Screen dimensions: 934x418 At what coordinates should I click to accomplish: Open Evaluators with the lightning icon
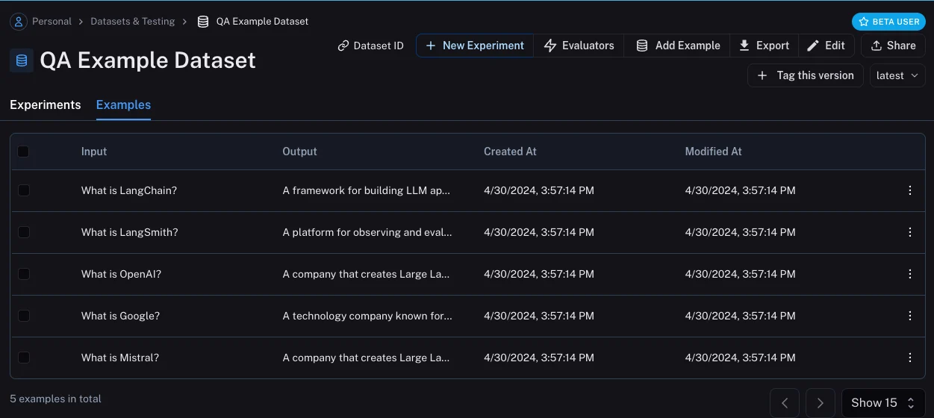pos(550,46)
